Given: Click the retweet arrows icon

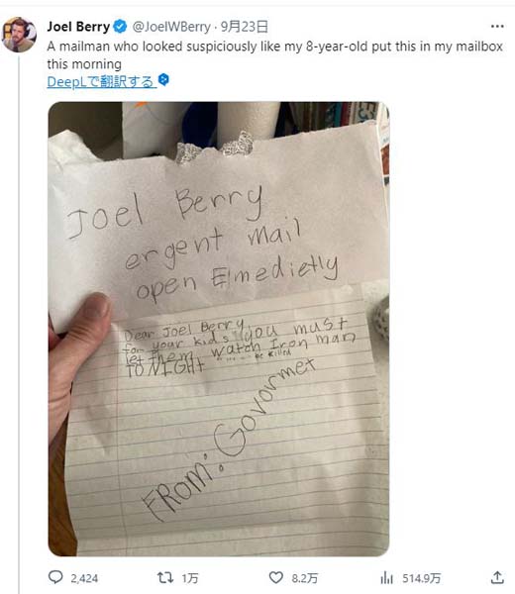Looking at the screenshot, I should click(165, 578).
